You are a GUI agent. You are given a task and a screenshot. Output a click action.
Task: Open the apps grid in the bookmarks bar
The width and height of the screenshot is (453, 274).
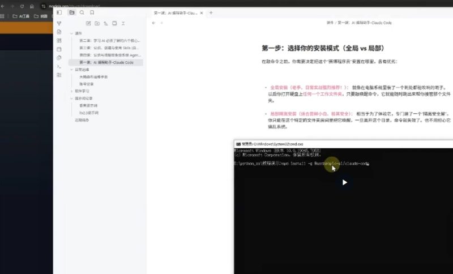click(2, 16)
